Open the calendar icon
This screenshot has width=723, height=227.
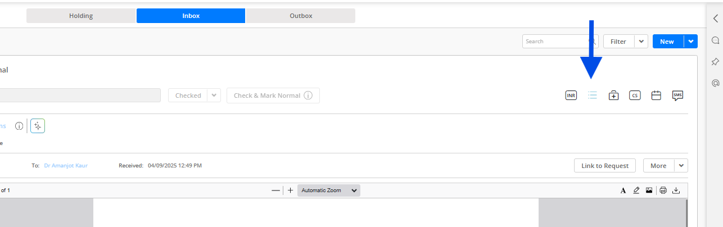coord(656,96)
